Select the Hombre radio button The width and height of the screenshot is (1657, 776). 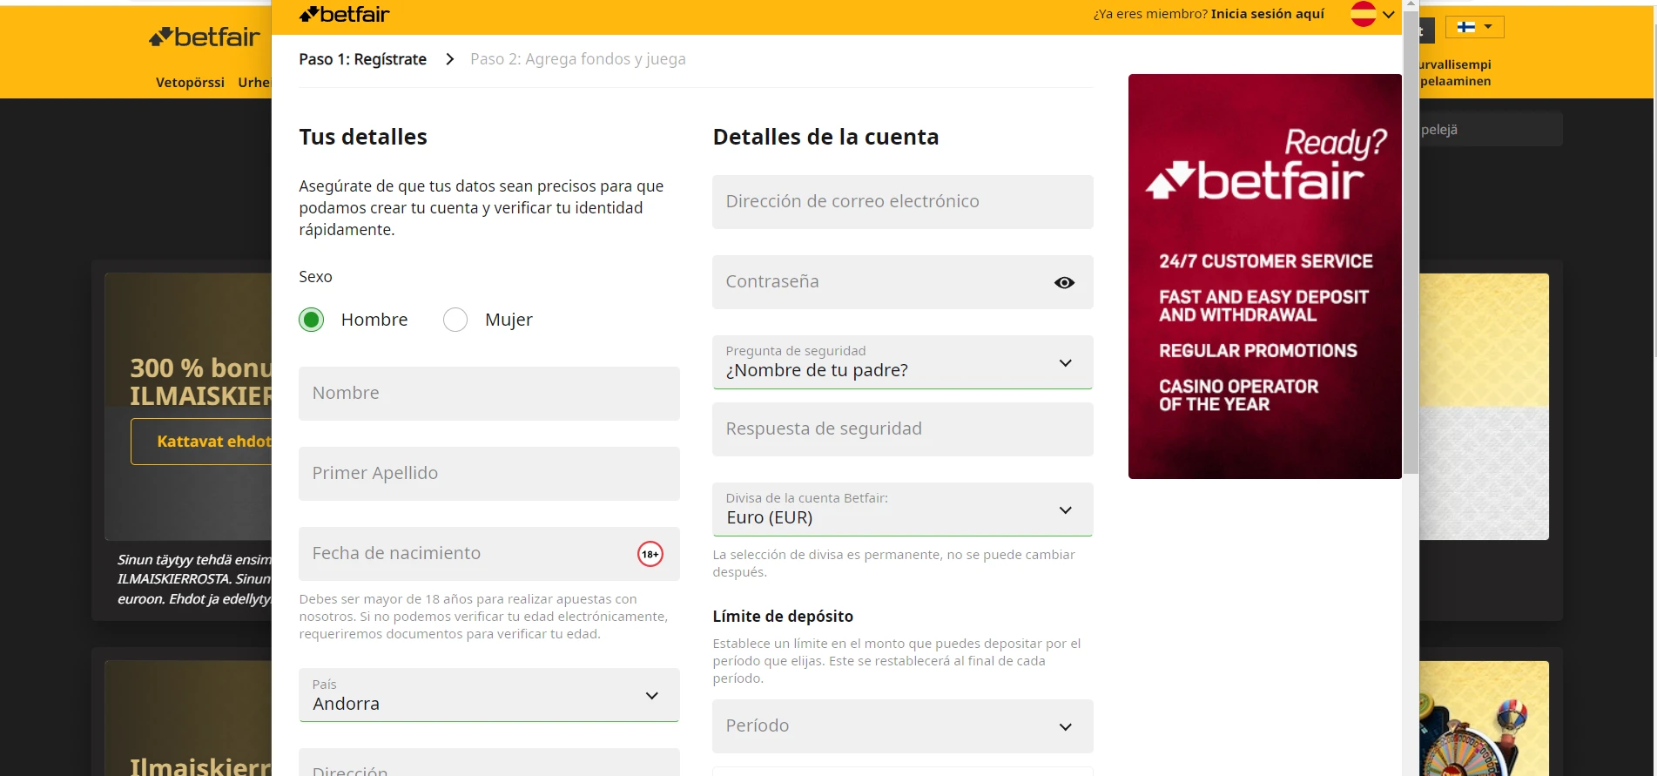click(311, 320)
